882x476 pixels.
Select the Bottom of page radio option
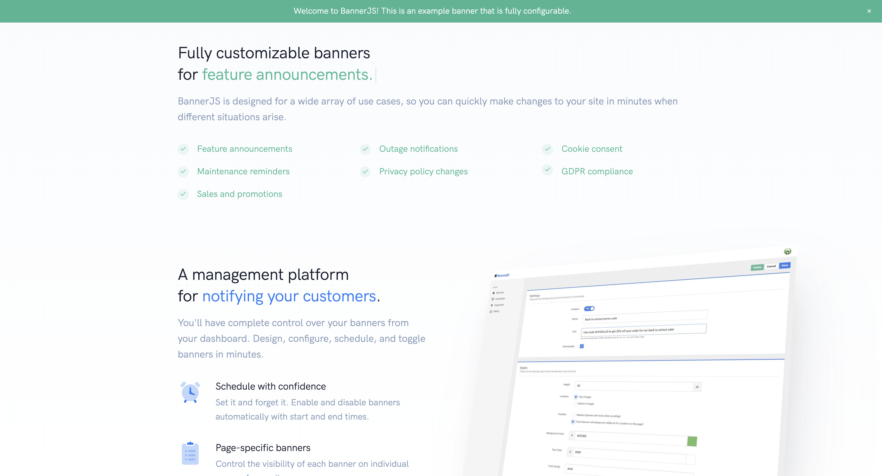[x=575, y=404]
